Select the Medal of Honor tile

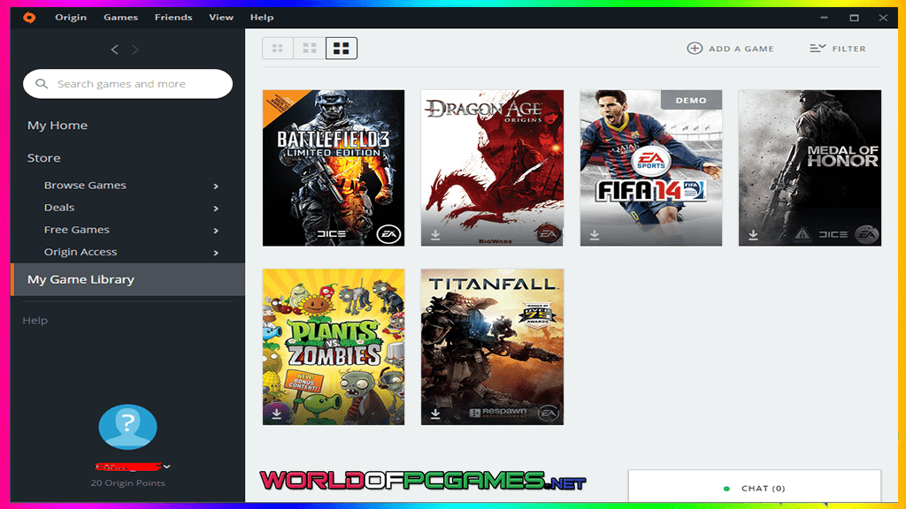pyautogui.click(x=810, y=168)
